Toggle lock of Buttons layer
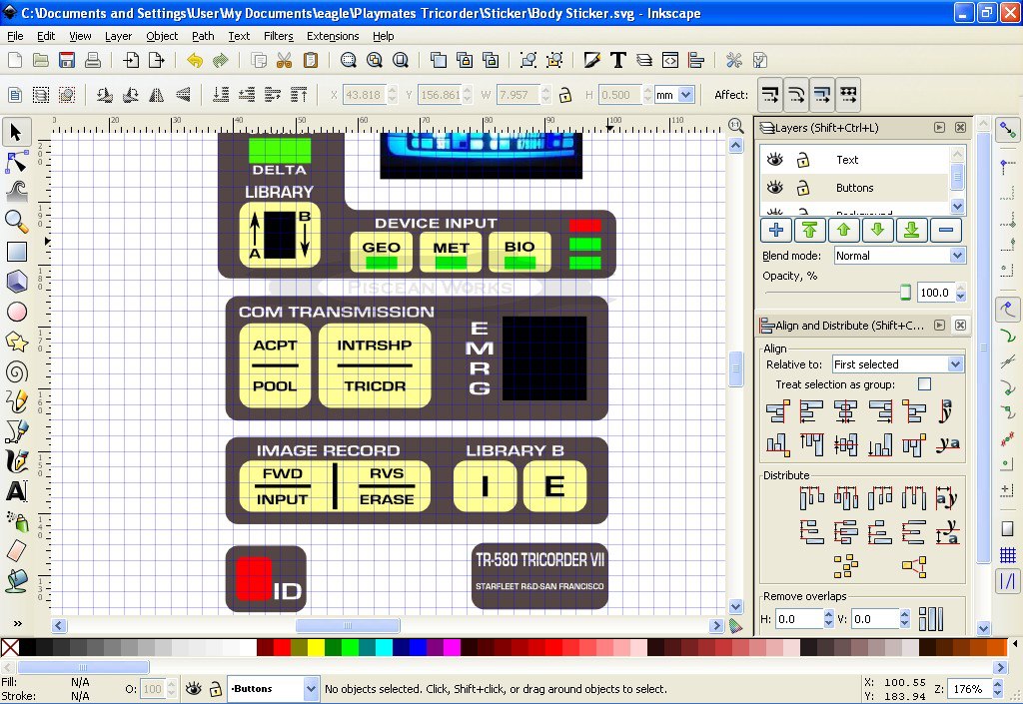The image size is (1023, 704). (803, 188)
